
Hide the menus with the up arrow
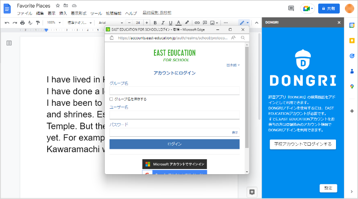(256, 22)
